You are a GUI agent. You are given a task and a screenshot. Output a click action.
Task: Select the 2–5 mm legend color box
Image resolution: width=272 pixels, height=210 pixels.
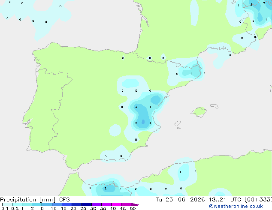(37, 204)
